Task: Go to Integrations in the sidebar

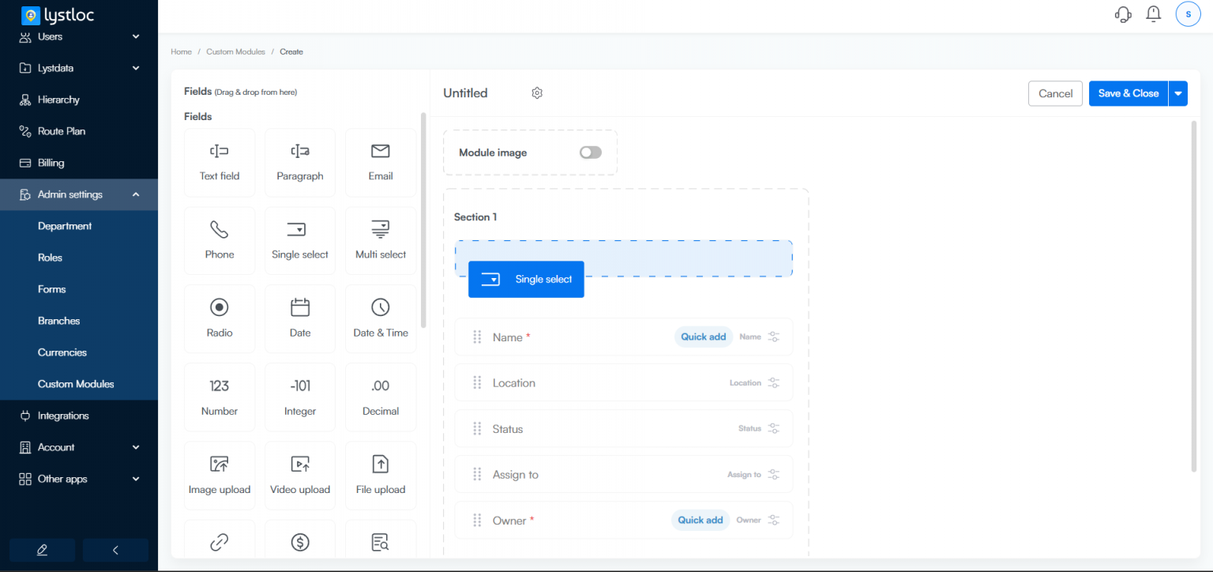Action: coord(63,416)
